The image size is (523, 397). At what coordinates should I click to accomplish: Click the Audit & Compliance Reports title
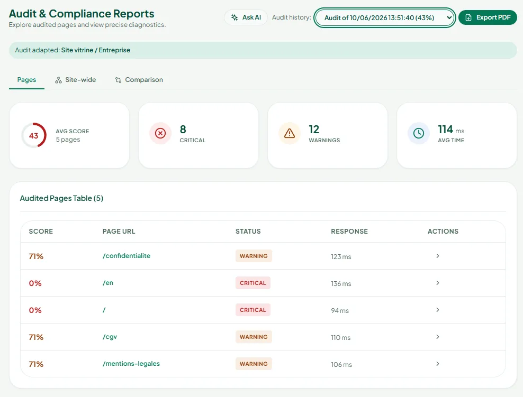82,14
